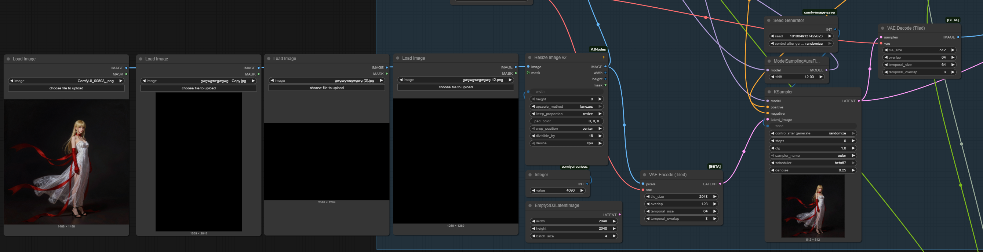Click choose file to upload under gwgwgwegwgwg (3).jpg
Screen dimensions: 983x252
(327, 88)
